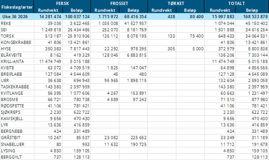Click UER frozen Beløp 1 898 115
The height and width of the screenshot is (160, 269).
coord(137,80)
